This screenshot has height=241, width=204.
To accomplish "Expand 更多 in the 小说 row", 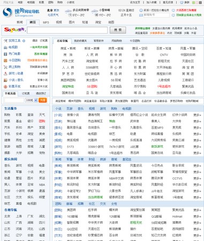I will (197, 115).
